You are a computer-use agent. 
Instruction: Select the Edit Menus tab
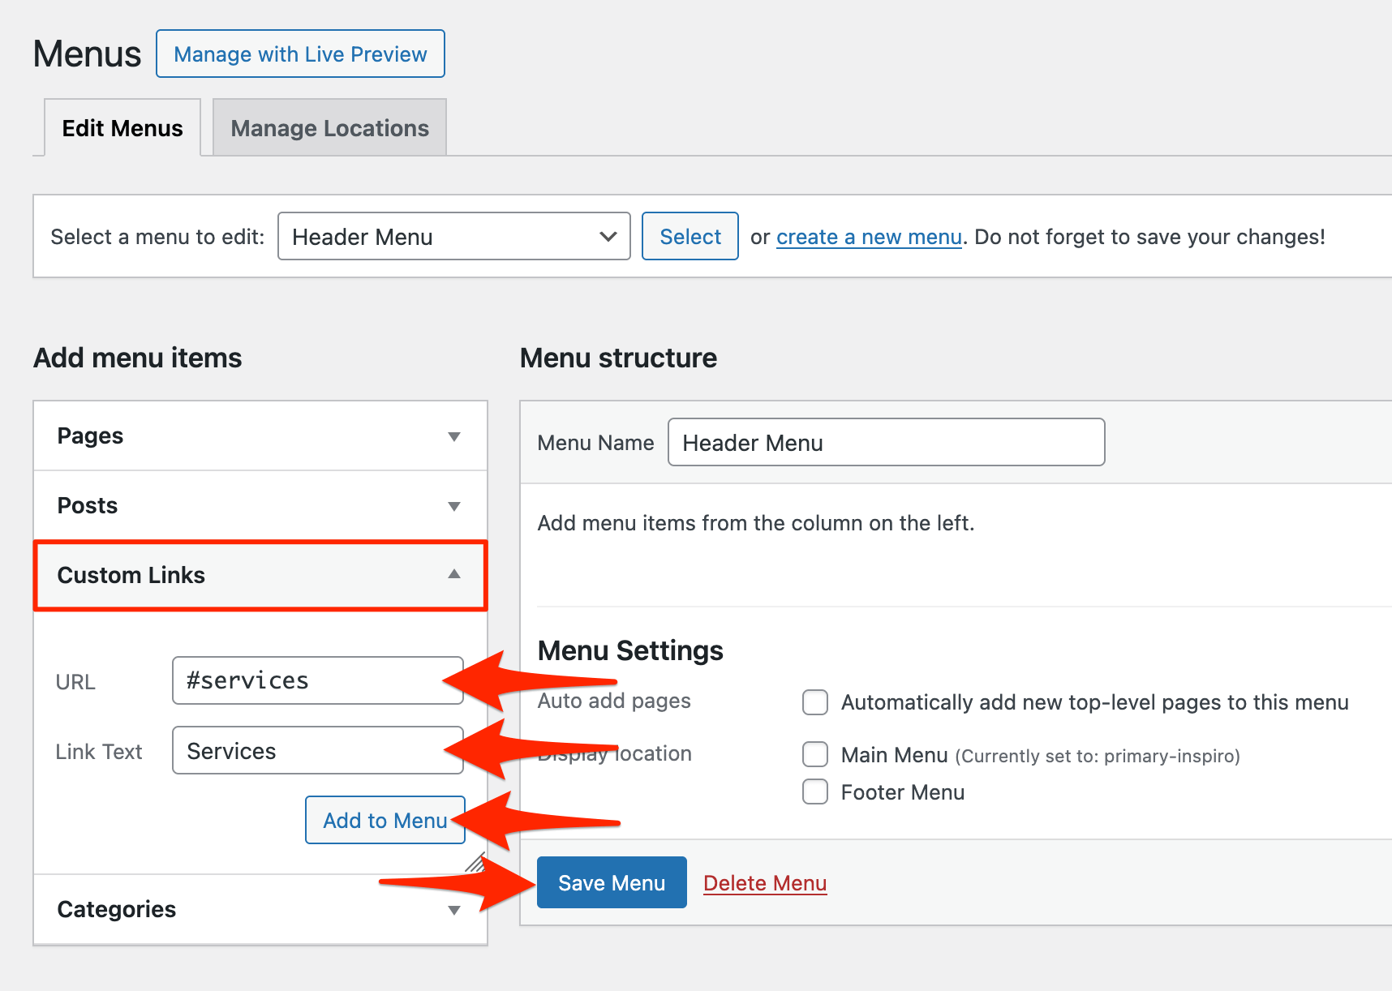click(122, 128)
